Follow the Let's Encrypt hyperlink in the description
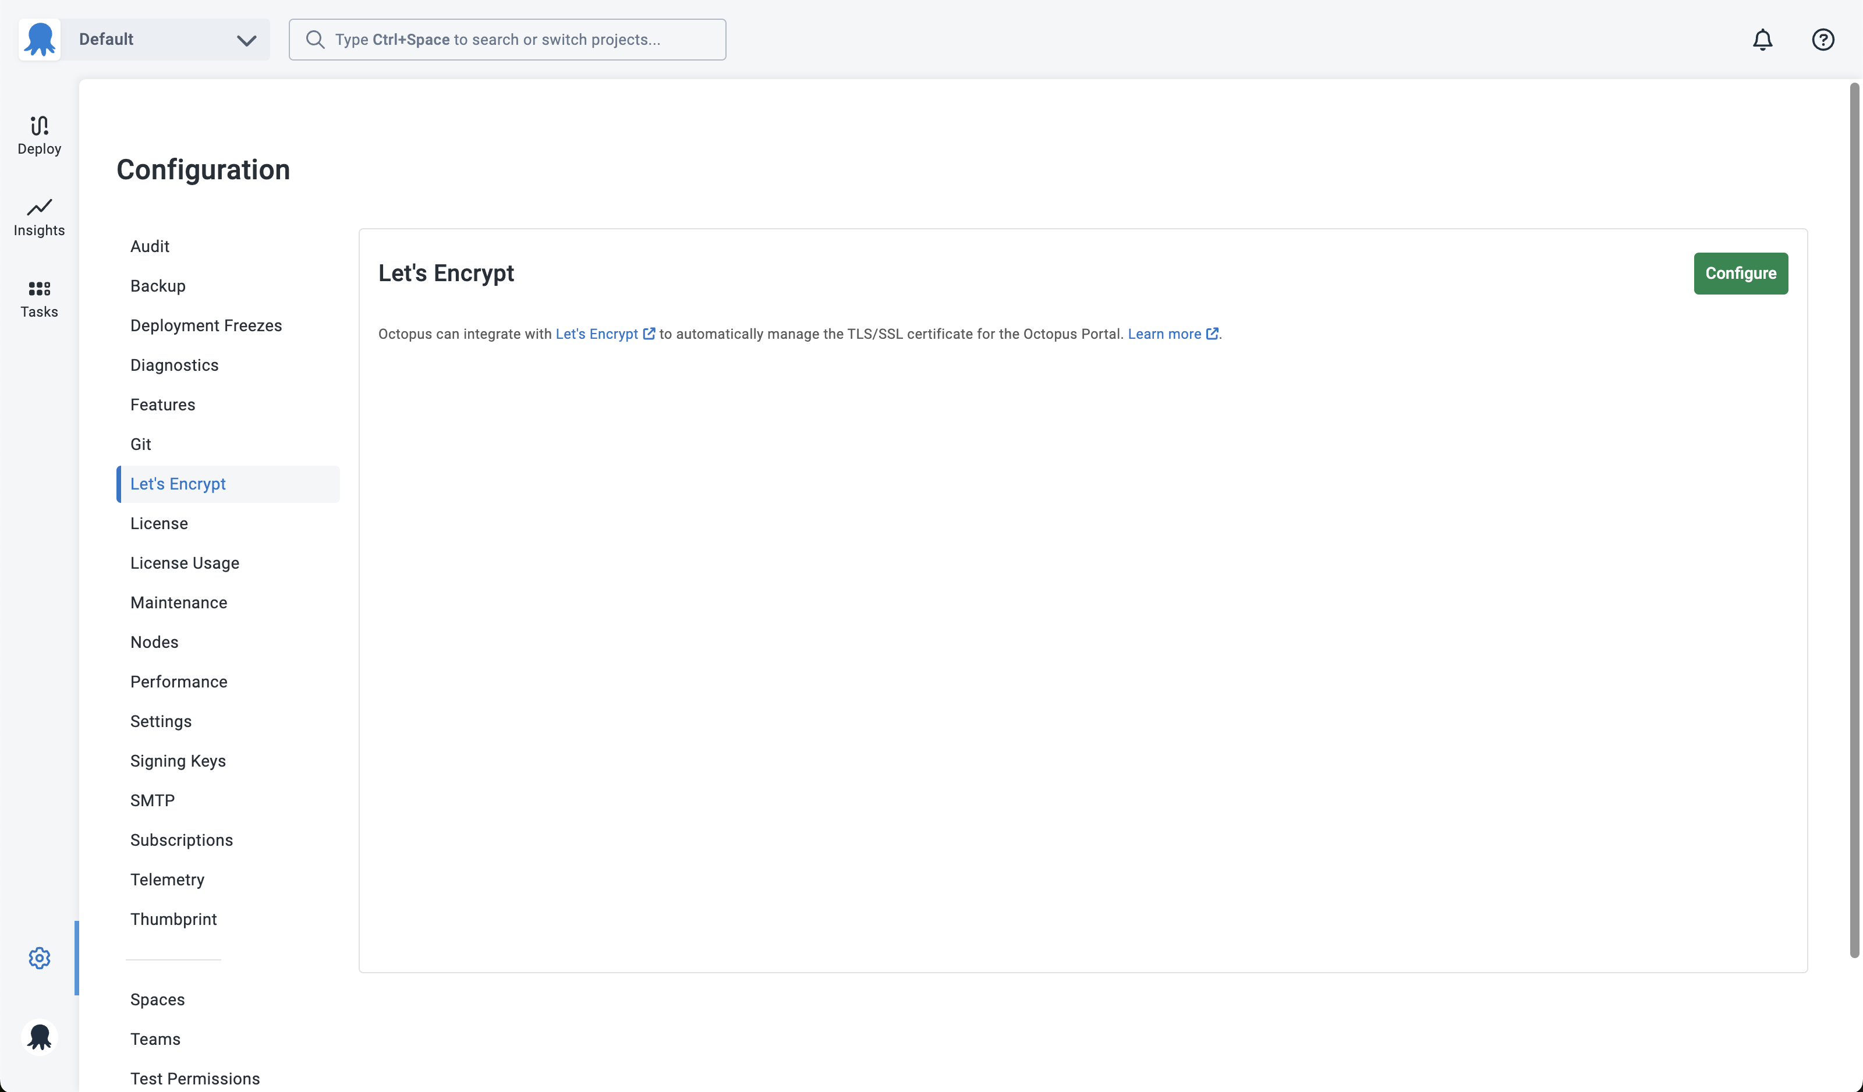The width and height of the screenshot is (1863, 1092). pyautogui.click(x=597, y=334)
